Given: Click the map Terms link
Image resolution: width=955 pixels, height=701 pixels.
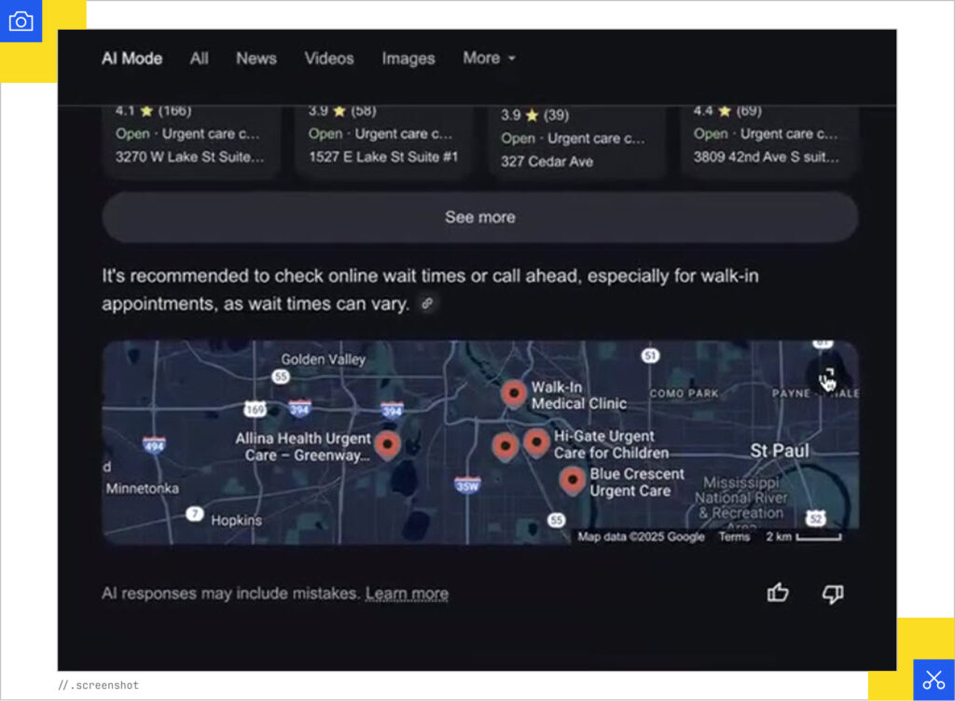Looking at the screenshot, I should [733, 537].
